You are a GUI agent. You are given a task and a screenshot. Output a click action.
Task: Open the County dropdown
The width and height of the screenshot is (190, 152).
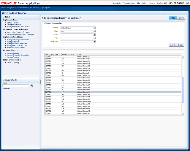click(94, 35)
